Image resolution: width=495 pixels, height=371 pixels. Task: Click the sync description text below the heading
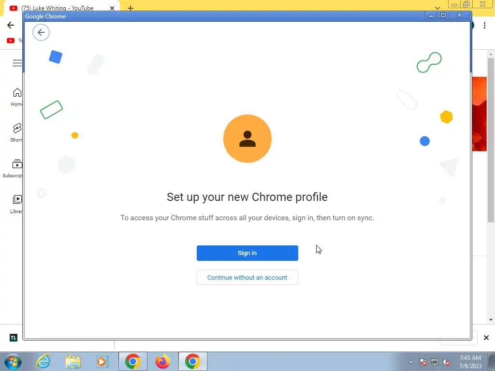(247, 218)
